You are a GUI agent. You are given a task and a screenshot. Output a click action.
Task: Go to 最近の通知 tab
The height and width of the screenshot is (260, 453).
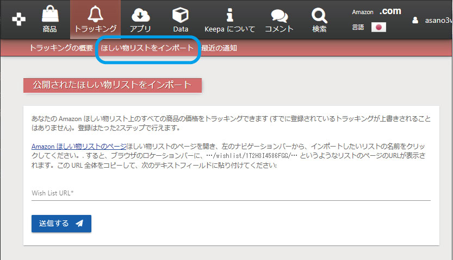coord(219,48)
